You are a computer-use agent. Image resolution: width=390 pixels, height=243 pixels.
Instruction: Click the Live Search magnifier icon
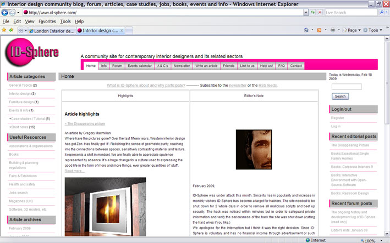[x=381, y=13]
